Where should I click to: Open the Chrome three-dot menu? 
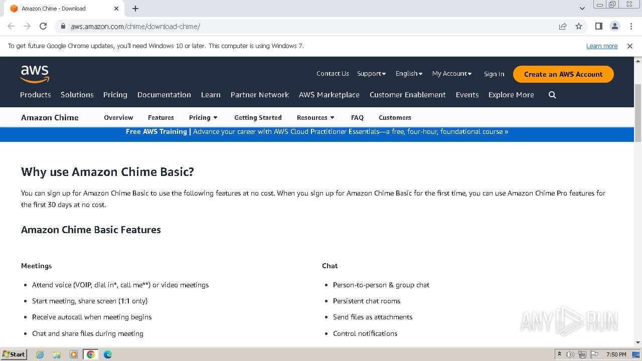(x=630, y=27)
